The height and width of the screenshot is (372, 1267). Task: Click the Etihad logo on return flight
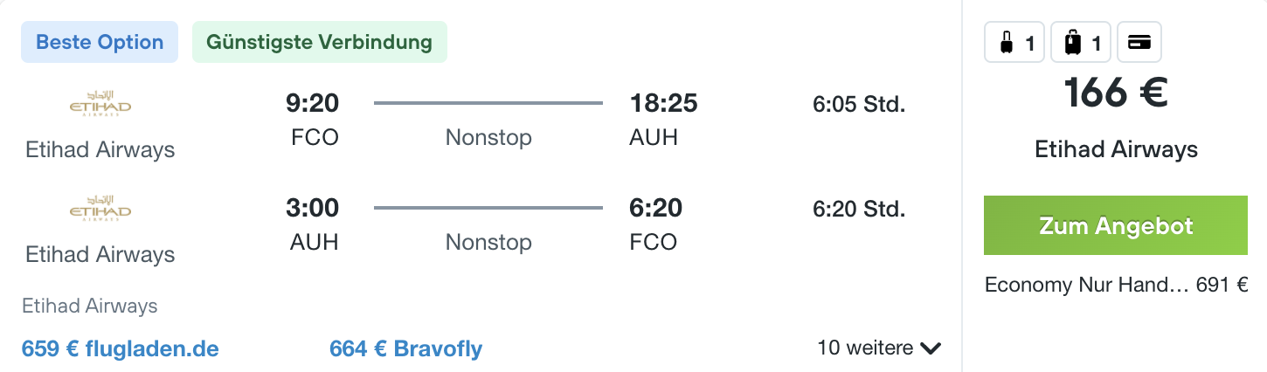(100, 210)
